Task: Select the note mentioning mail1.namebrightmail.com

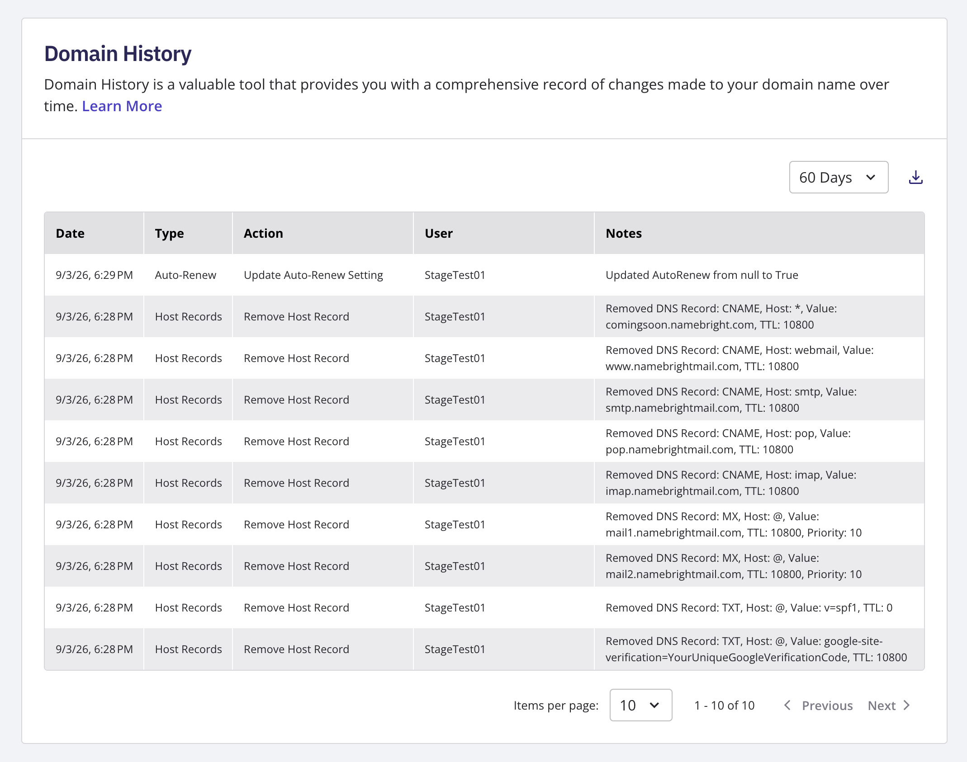Action: 733,524
